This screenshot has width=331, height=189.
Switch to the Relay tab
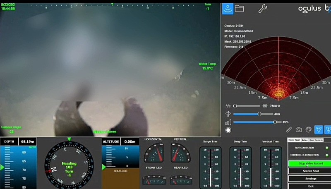[304, 140]
